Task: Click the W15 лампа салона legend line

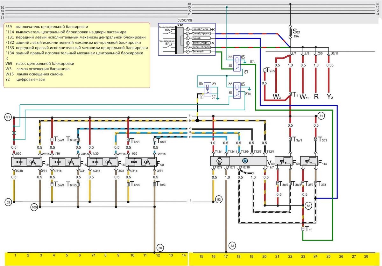Action: [x=34, y=74]
